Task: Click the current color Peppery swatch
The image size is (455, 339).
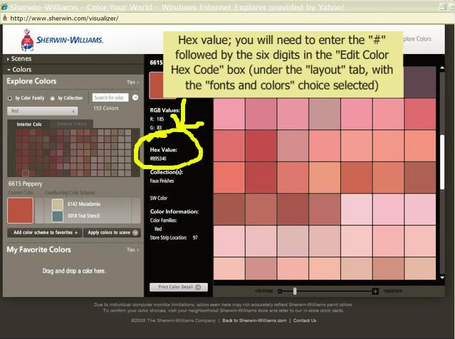Action: 21,210
